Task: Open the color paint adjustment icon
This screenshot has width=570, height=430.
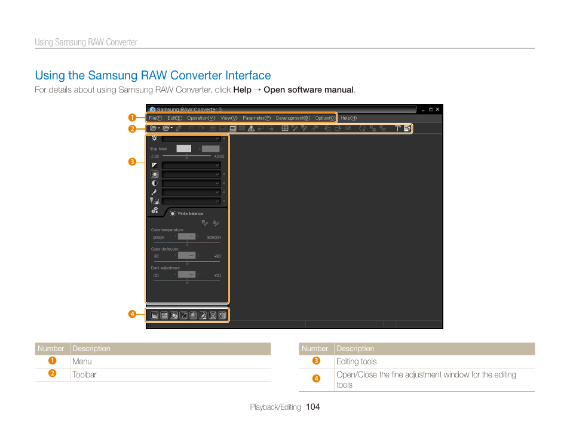Action: (x=203, y=315)
